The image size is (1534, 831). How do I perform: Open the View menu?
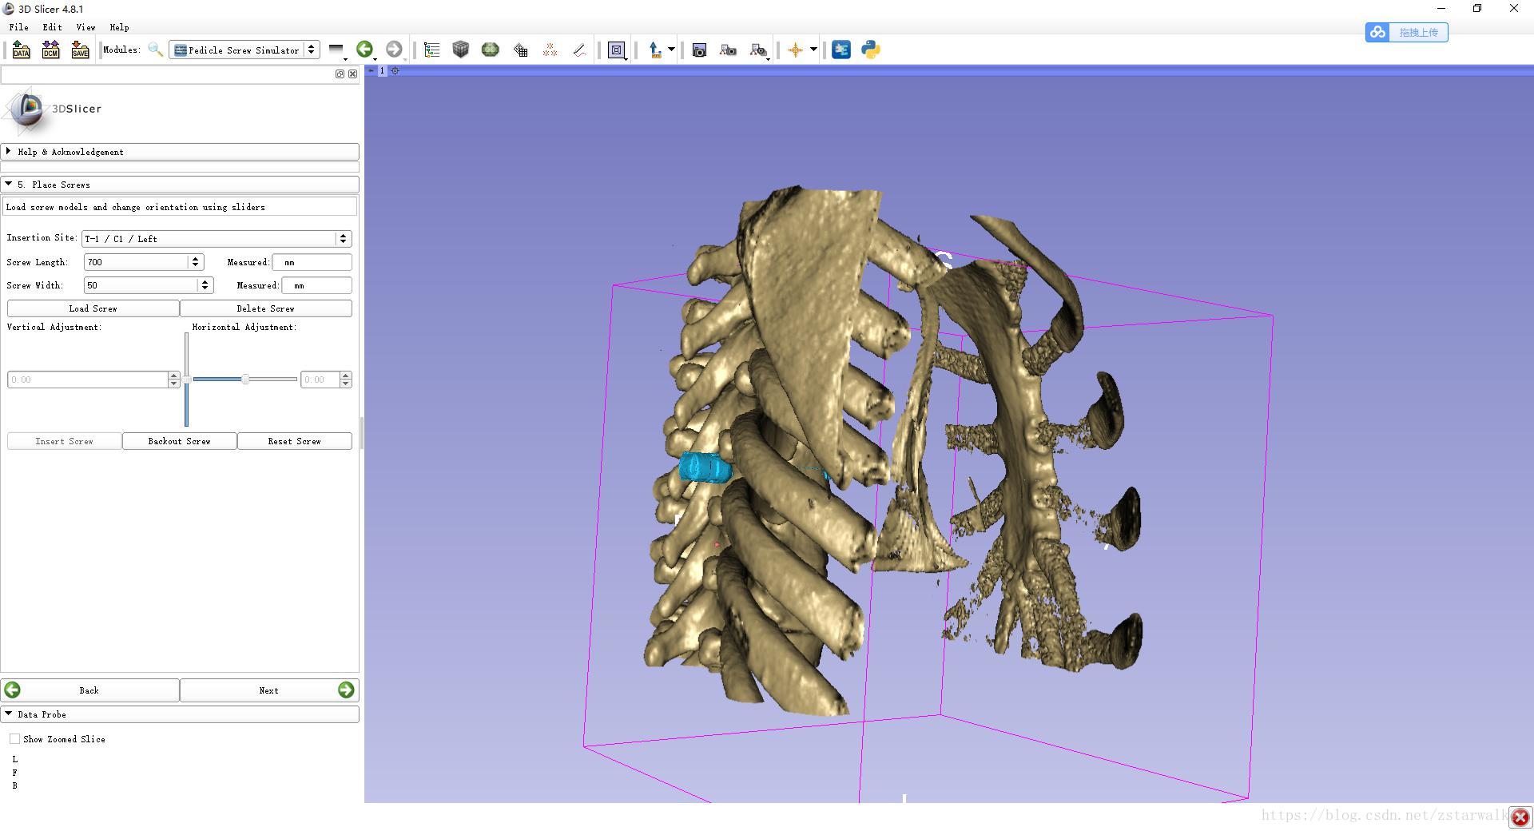pos(85,27)
